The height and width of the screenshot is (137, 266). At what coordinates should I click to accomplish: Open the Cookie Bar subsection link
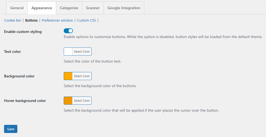[x=12, y=20]
